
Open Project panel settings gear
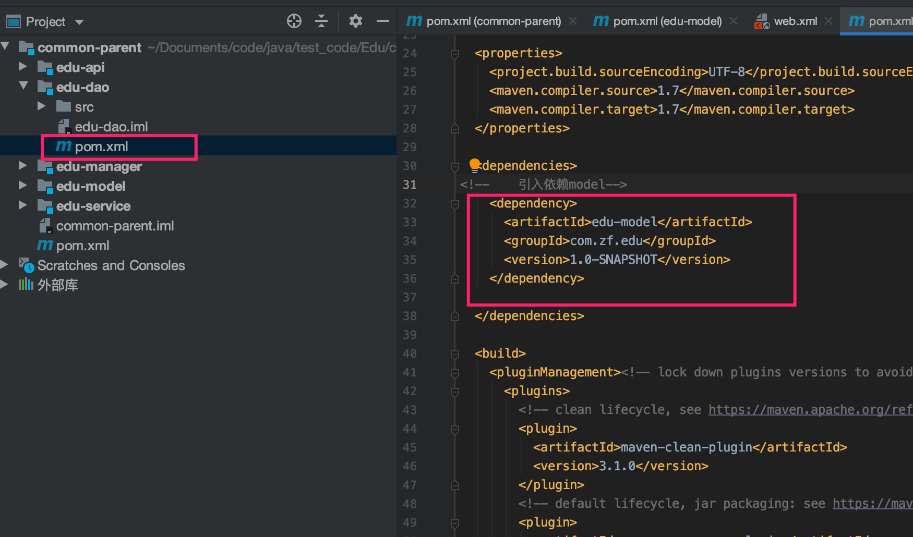click(355, 21)
